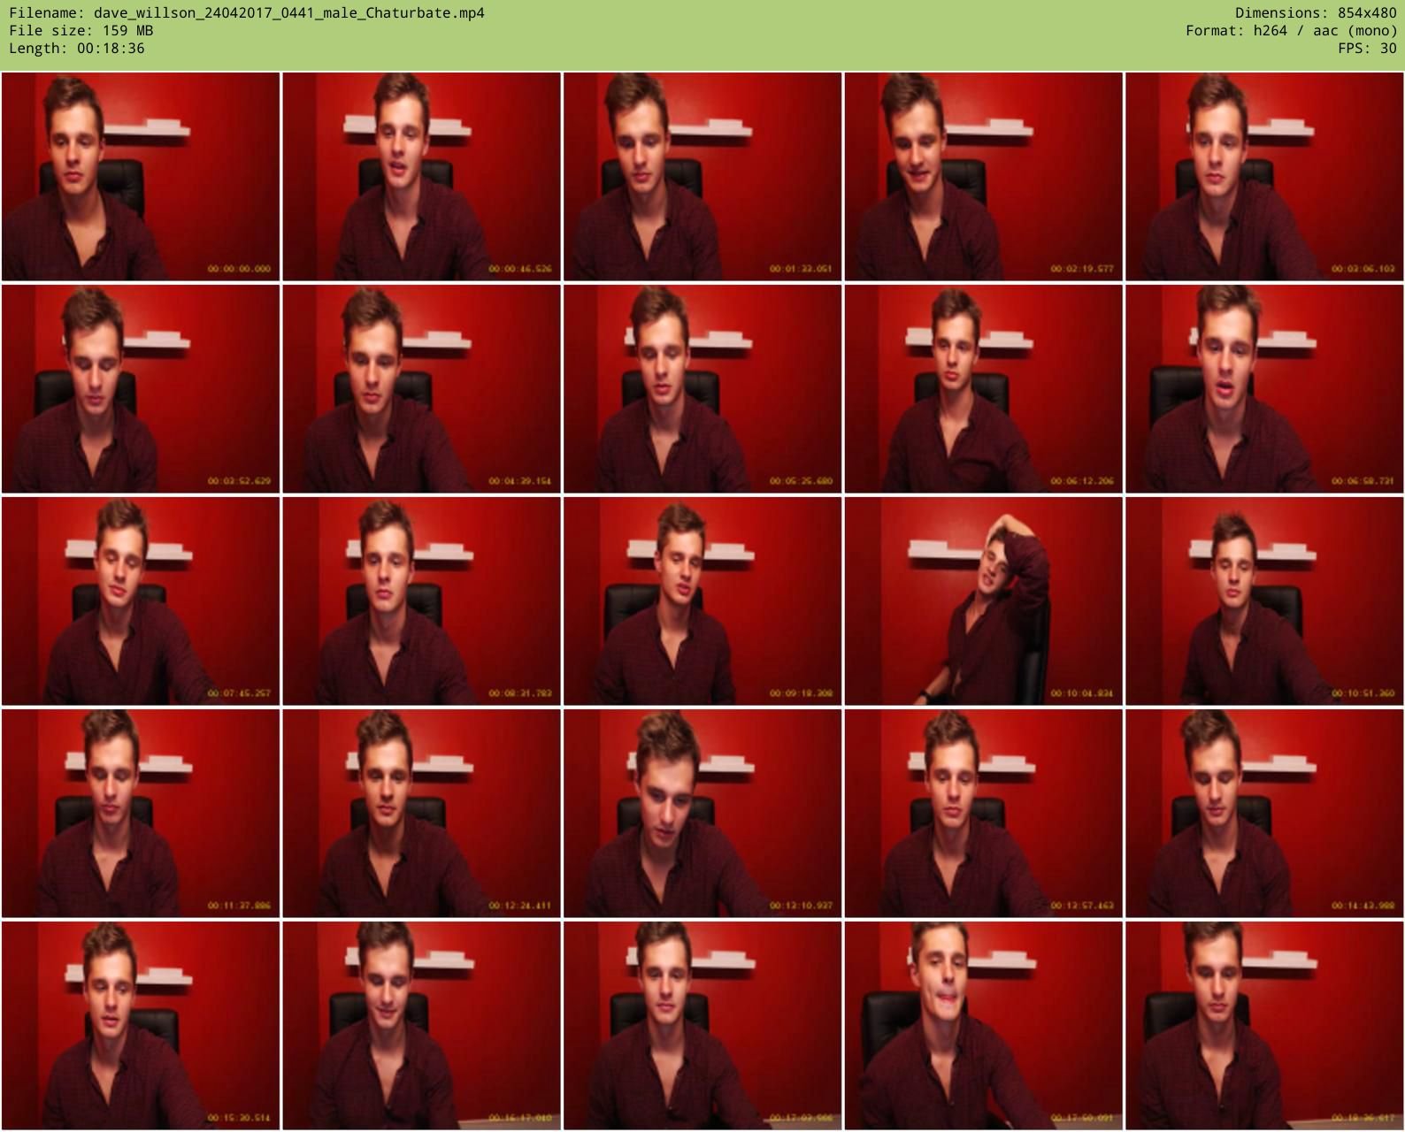
Task: Click the Filename text in the header
Action: (x=247, y=13)
